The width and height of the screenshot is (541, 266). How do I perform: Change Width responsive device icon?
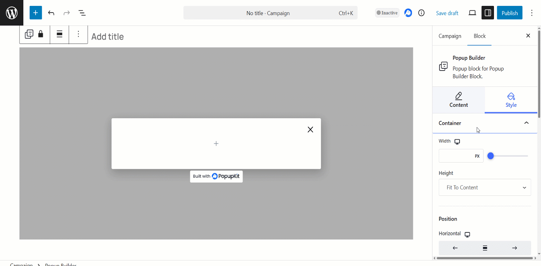pos(457,141)
